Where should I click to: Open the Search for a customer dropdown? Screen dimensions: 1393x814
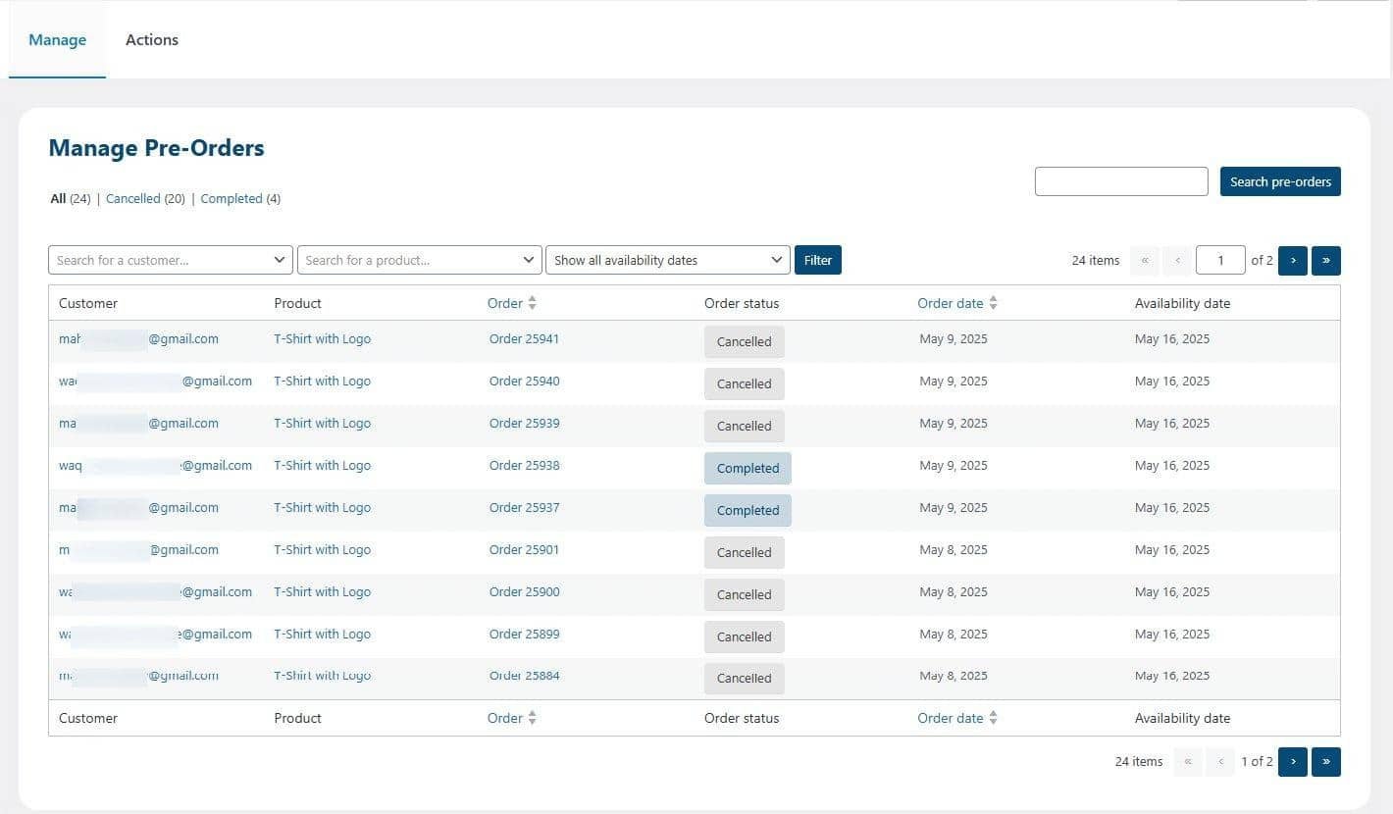tap(171, 260)
